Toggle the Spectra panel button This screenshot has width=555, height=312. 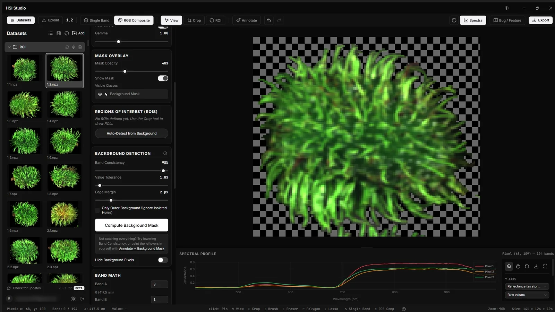point(473,20)
